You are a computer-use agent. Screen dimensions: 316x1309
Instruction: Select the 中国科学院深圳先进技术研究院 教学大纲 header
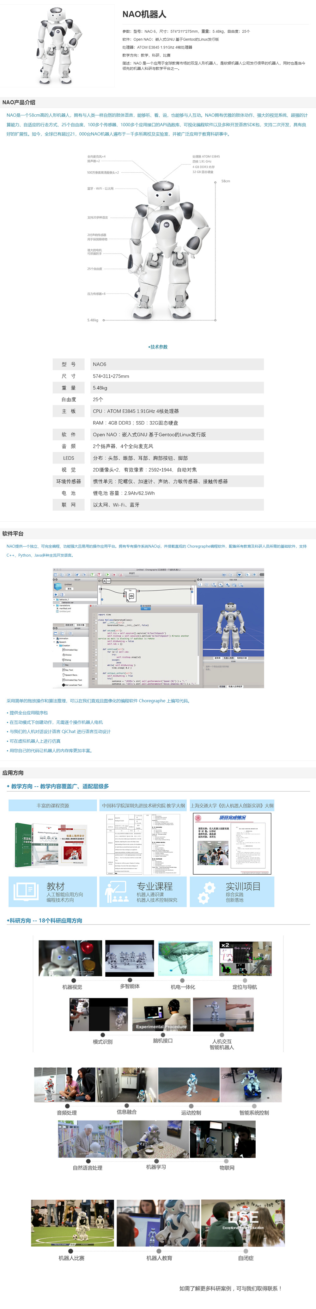(143, 805)
